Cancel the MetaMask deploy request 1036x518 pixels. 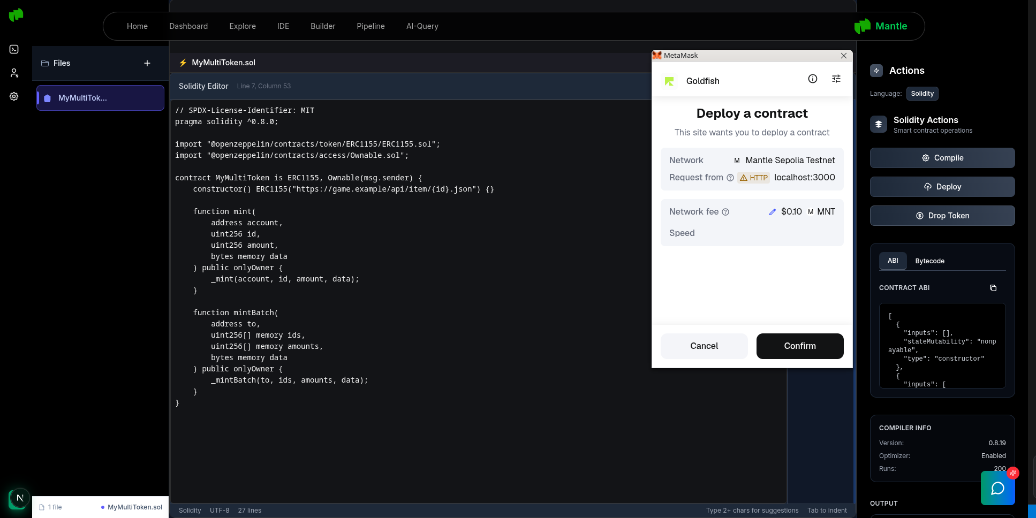click(x=704, y=346)
